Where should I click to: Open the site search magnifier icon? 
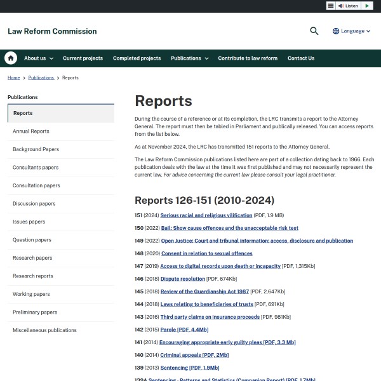tap(314, 31)
